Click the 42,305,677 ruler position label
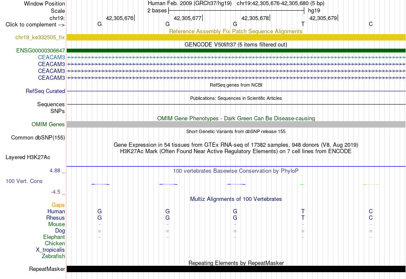The height and width of the screenshot is (279, 406). [188, 18]
